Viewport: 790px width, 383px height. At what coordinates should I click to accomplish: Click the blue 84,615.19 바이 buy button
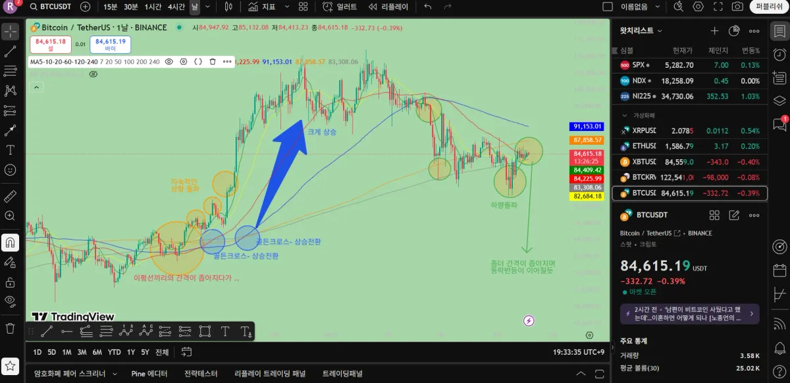click(x=110, y=45)
